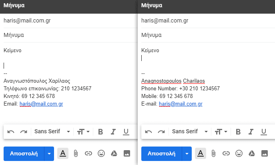Viewport: 275px width, 165px height.
Task: Click Αποστολή in the left compose window
Action: coord(24,154)
